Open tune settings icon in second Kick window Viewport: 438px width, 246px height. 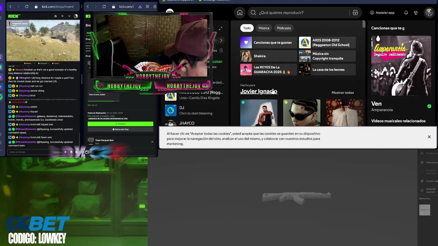click(147, 6)
